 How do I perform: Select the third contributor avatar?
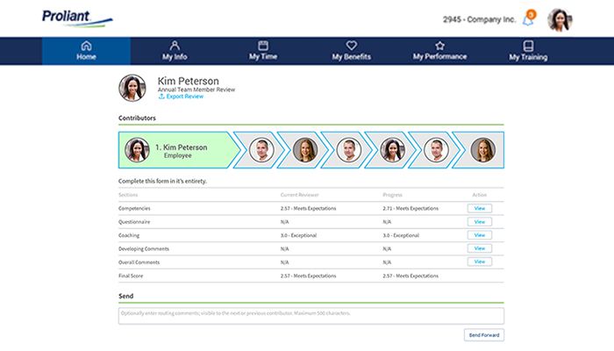pos(305,150)
